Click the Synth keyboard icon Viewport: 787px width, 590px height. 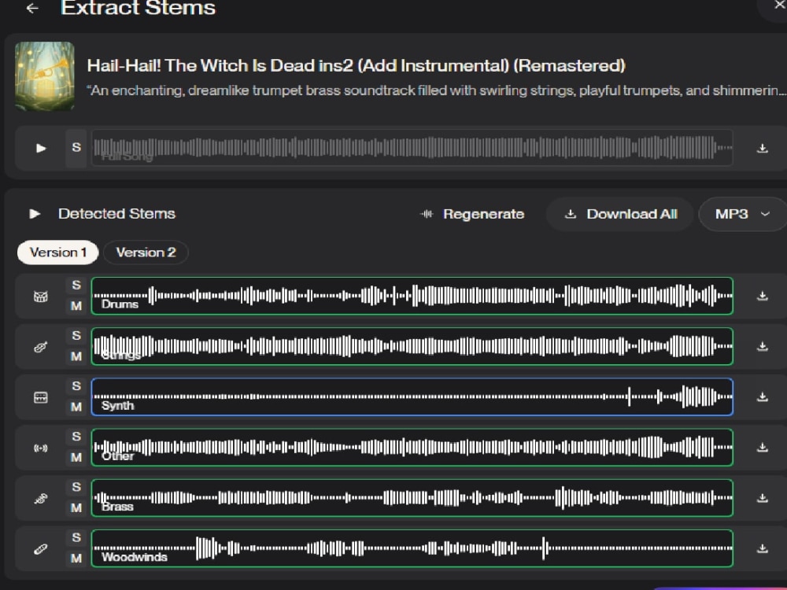[x=41, y=397]
